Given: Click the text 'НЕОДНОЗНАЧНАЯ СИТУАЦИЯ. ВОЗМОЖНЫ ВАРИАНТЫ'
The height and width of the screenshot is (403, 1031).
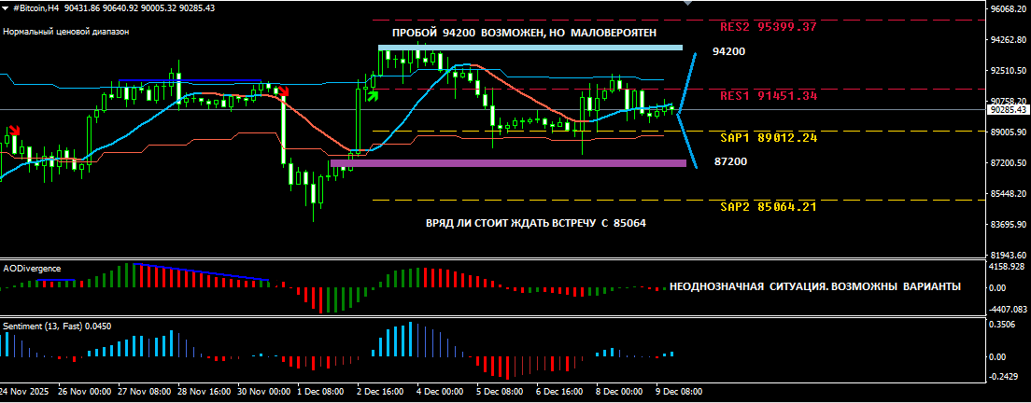Looking at the screenshot, I should [x=814, y=286].
